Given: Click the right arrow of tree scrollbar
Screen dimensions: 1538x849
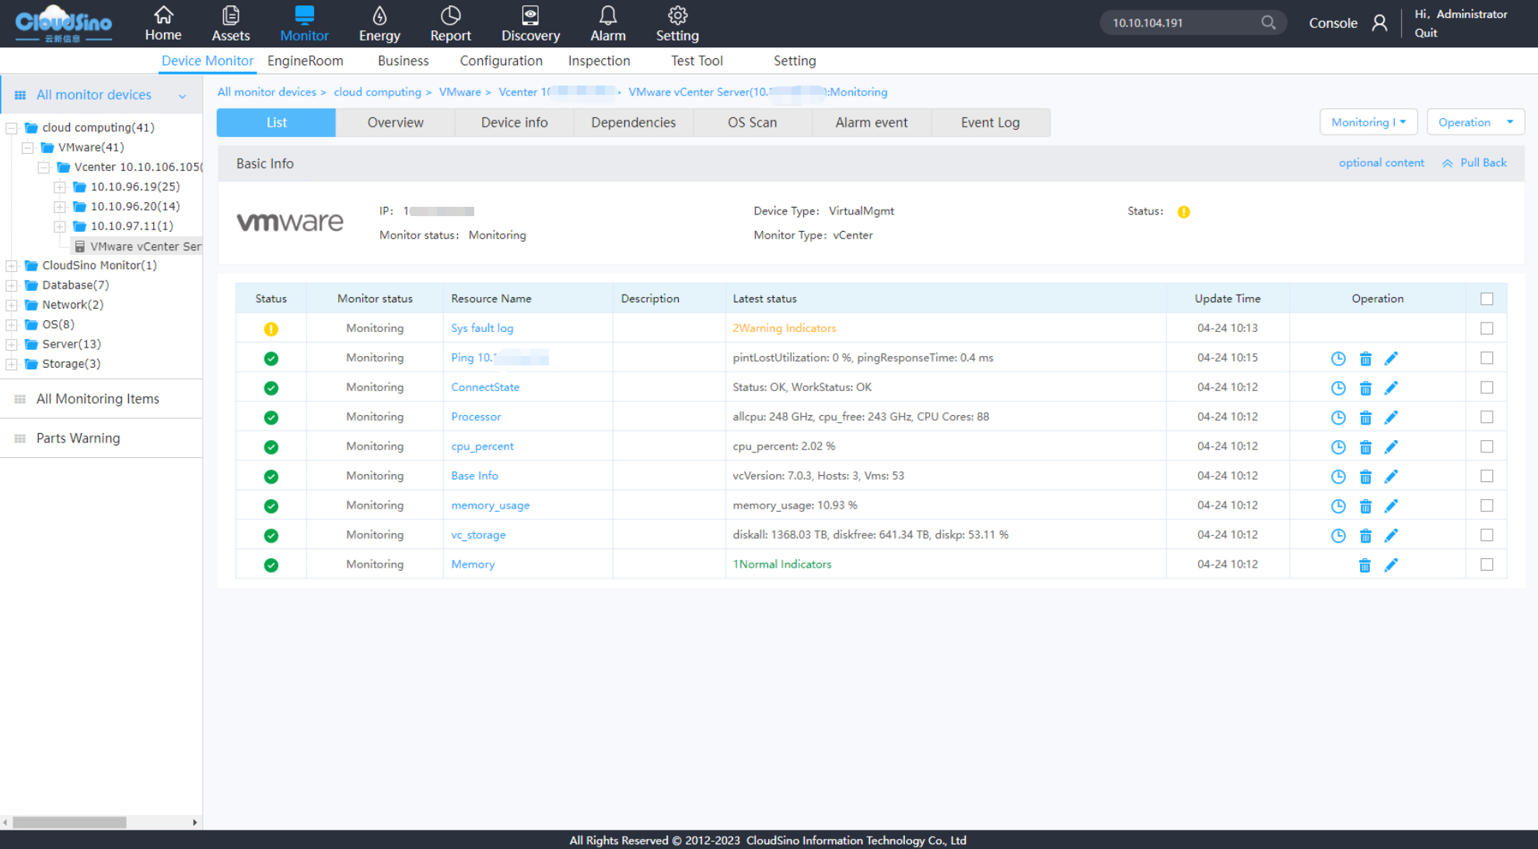Looking at the screenshot, I should click(x=195, y=822).
